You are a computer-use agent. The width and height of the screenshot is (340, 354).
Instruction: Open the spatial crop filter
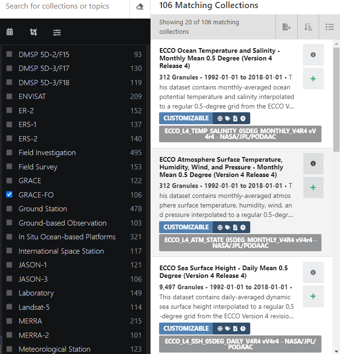pyautogui.click(x=33, y=32)
